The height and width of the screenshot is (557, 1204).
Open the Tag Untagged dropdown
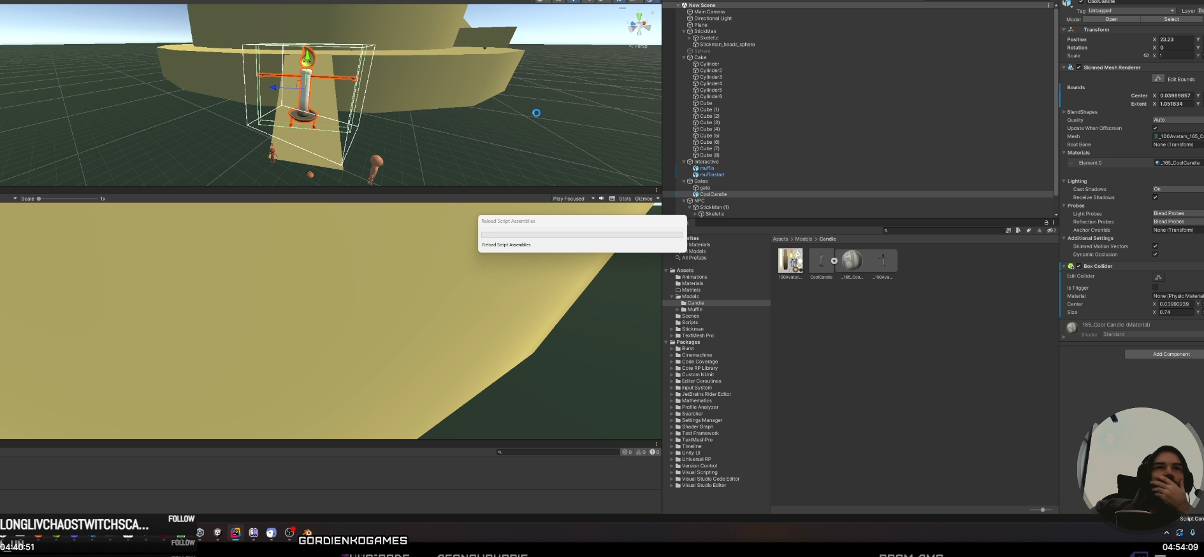coord(1131,11)
